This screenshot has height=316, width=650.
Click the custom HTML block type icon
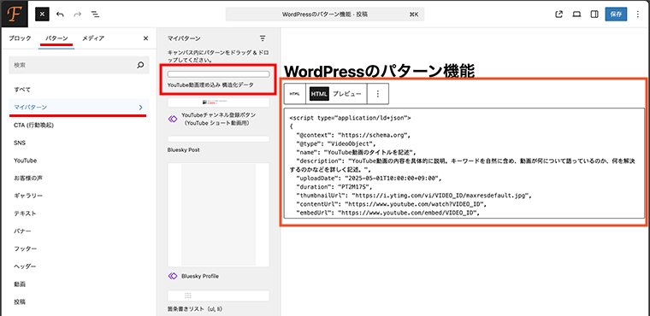(295, 94)
